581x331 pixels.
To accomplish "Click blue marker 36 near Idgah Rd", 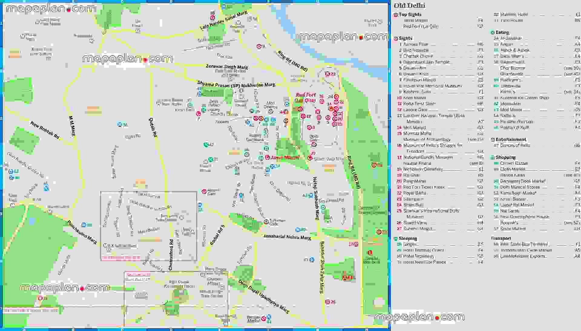I will (120, 124).
